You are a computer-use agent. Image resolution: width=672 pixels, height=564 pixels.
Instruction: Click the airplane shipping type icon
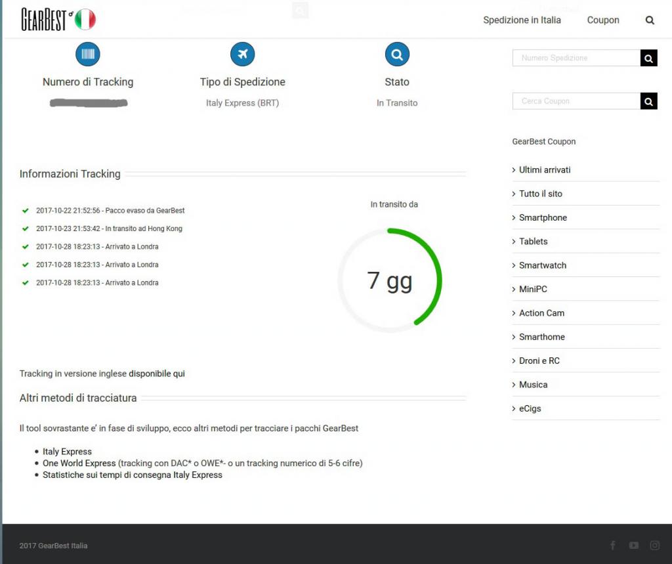coord(243,54)
